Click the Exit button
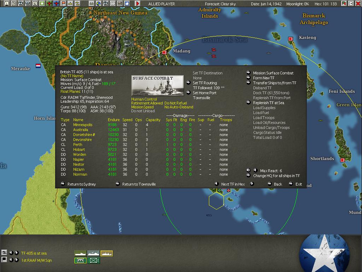 298,184
